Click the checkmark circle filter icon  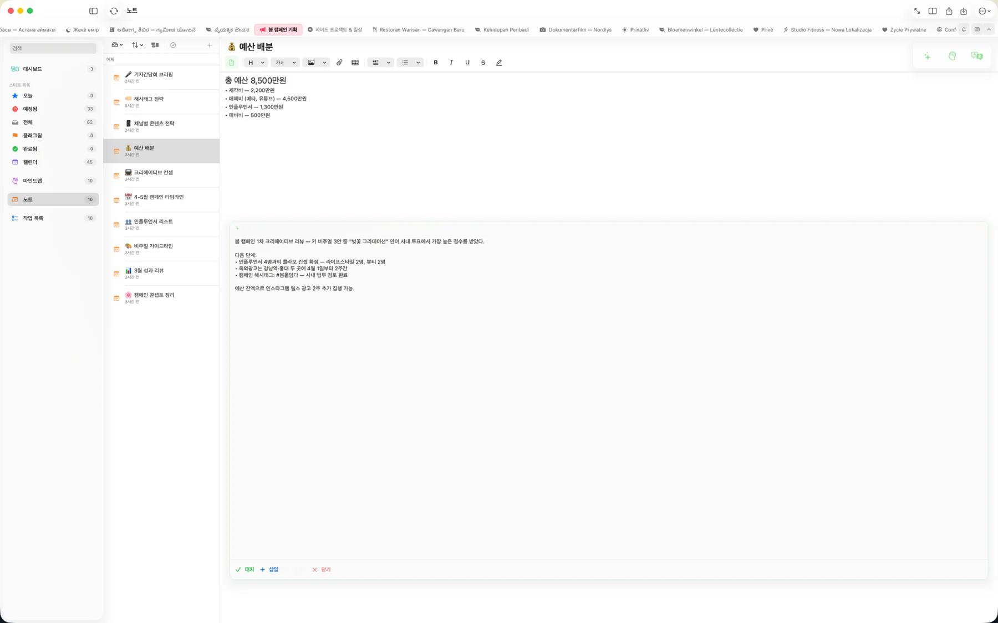point(173,45)
